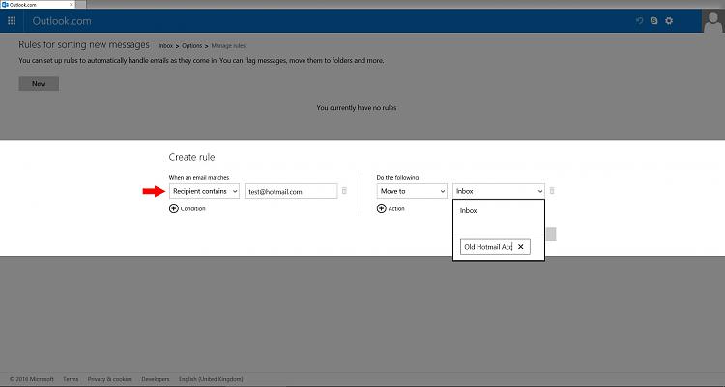Click the undo arrow icon in header
The height and width of the screenshot is (387, 725).
[640, 21]
